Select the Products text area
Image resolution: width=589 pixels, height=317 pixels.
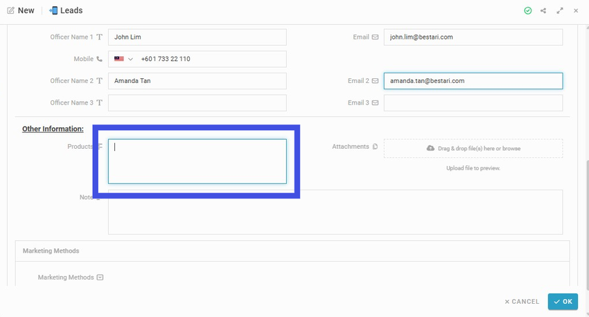point(197,161)
